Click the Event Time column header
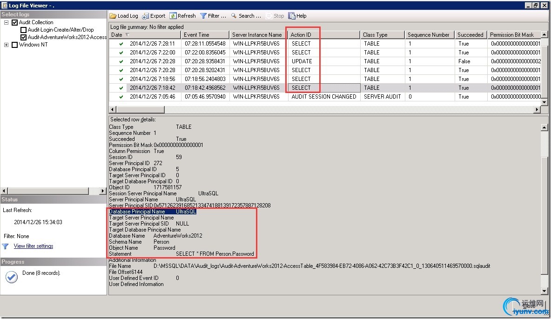This screenshot has height=319, width=551. tap(205, 35)
